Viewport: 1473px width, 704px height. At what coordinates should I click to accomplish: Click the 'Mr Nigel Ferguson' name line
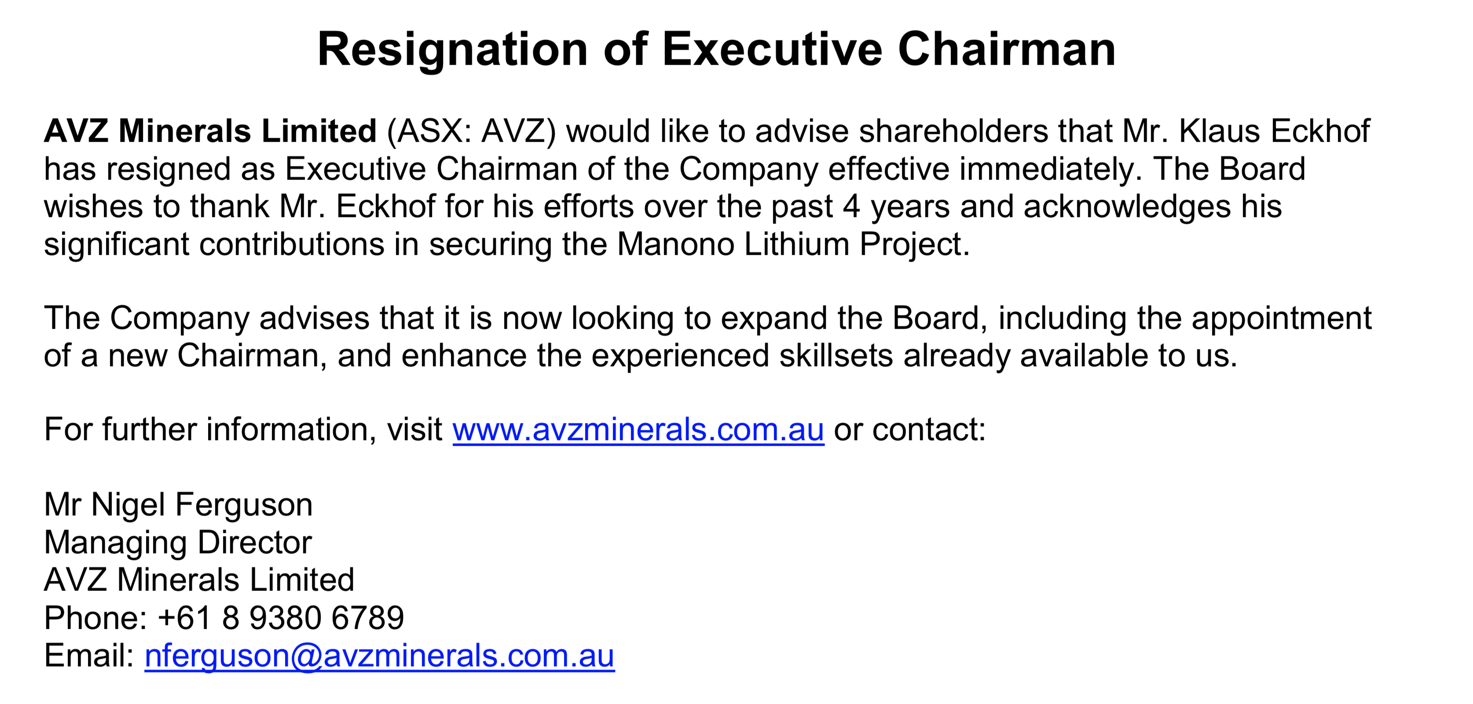pyautogui.click(x=179, y=505)
